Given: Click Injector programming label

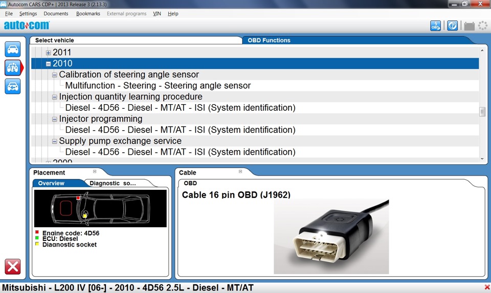Looking at the screenshot, I should click(x=101, y=119).
